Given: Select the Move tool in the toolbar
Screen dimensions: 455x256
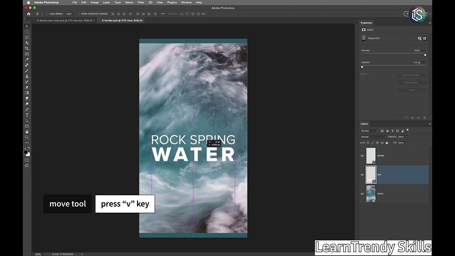Looking at the screenshot, I should point(27,26).
